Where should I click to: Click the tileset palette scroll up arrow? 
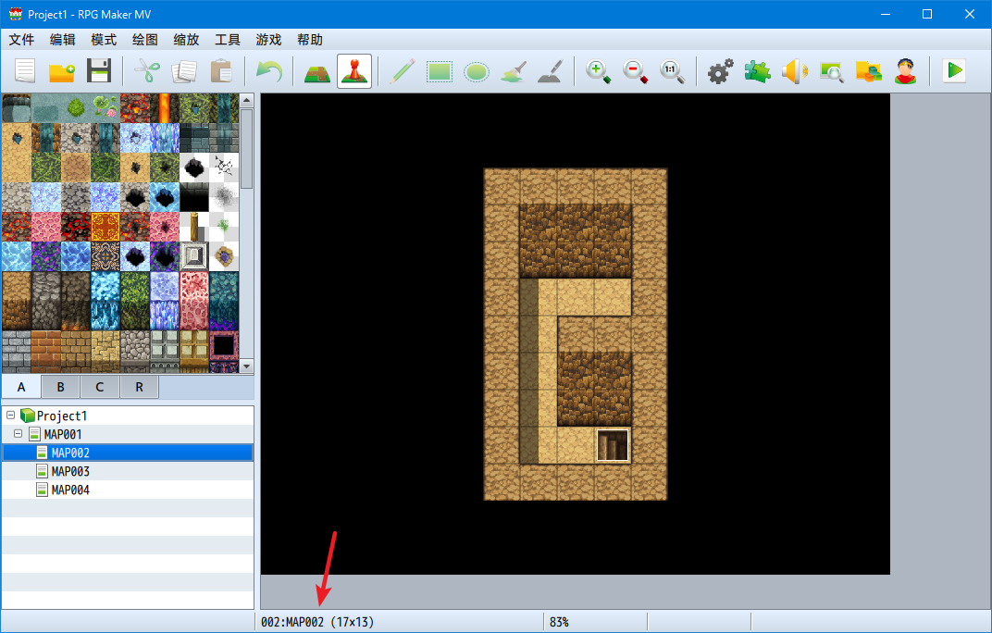click(x=247, y=101)
